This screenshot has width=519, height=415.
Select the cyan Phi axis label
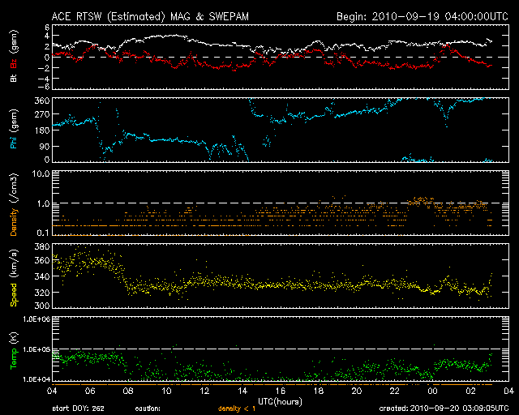point(14,141)
